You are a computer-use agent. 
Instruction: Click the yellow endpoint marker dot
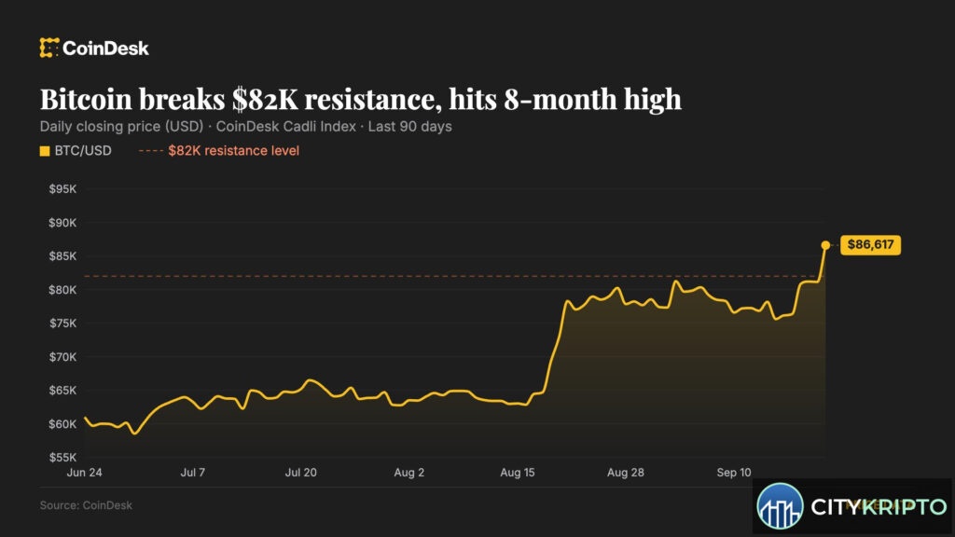[825, 245]
